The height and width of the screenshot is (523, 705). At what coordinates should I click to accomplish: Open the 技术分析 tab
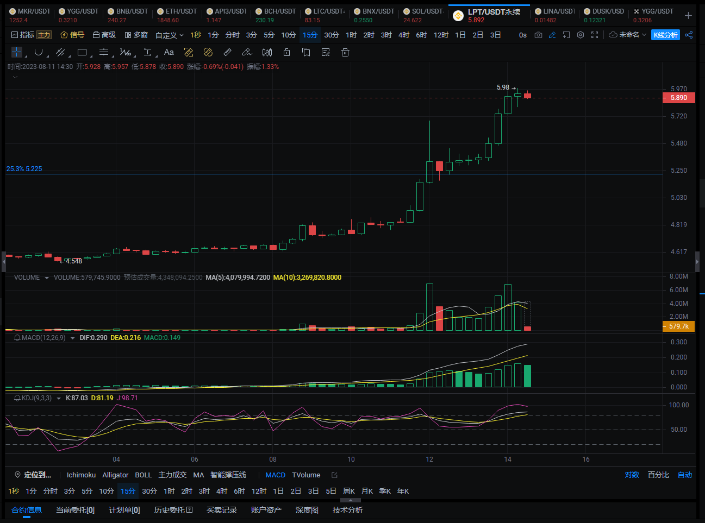(348, 510)
